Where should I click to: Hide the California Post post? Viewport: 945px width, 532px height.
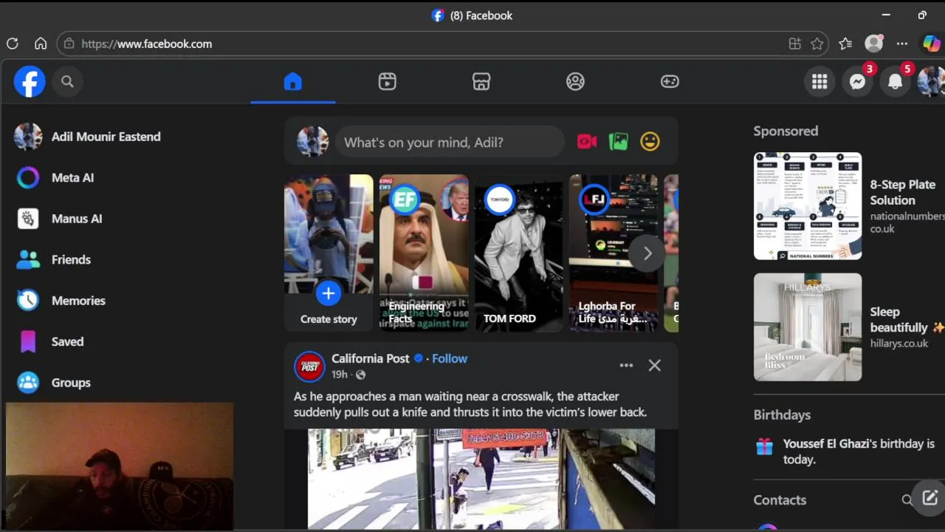click(655, 365)
